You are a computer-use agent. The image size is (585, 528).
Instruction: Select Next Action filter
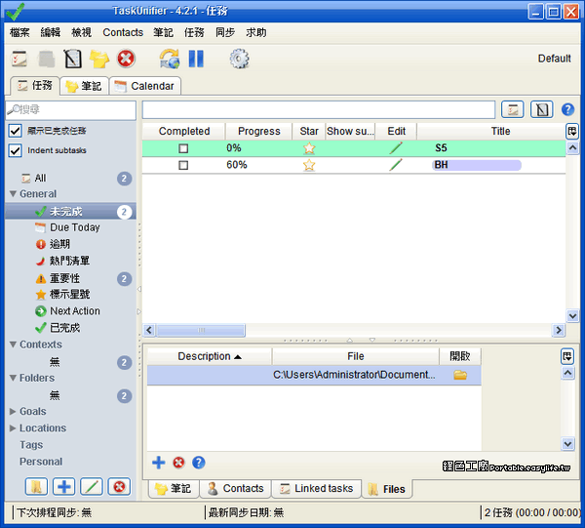(75, 311)
